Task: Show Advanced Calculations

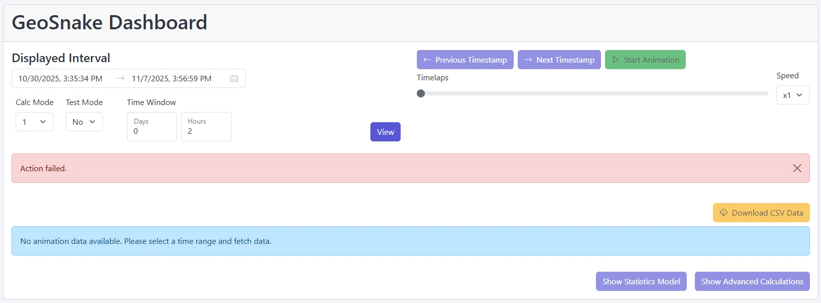Action: point(752,281)
